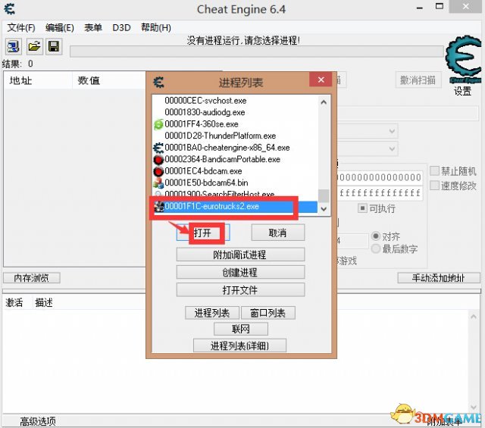Click the Cheat Engine settings logo
This screenshot has height=428, width=485.
click(x=463, y=61)
